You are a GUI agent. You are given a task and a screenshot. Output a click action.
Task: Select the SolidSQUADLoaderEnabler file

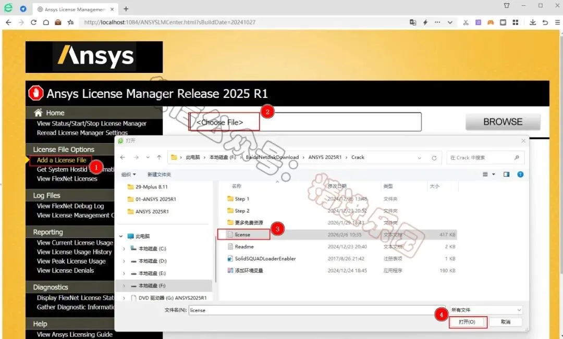[x=265, y=259]
